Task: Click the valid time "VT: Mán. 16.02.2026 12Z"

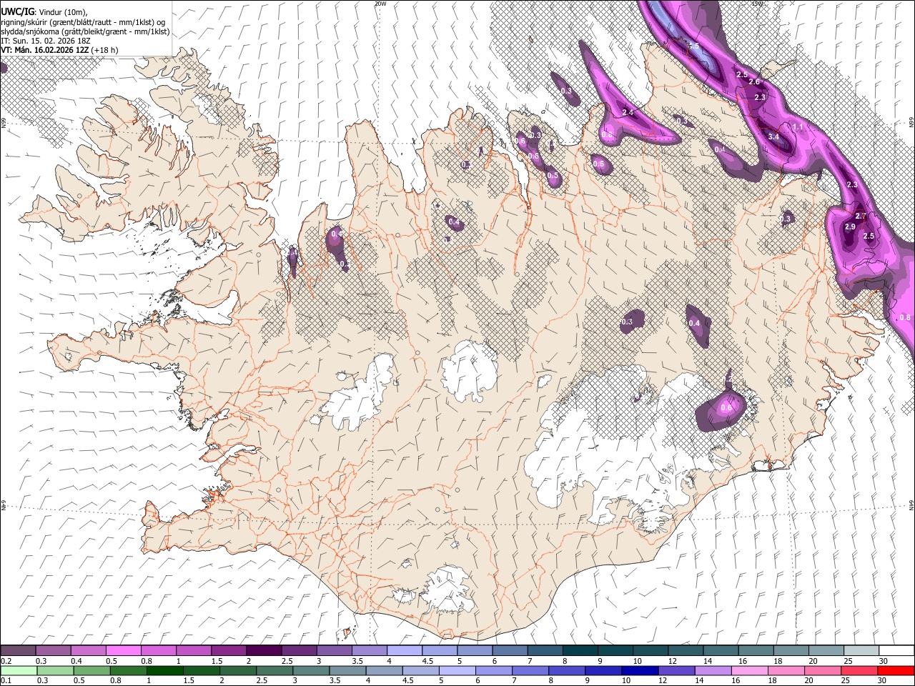Action: [x=45, y=50]
